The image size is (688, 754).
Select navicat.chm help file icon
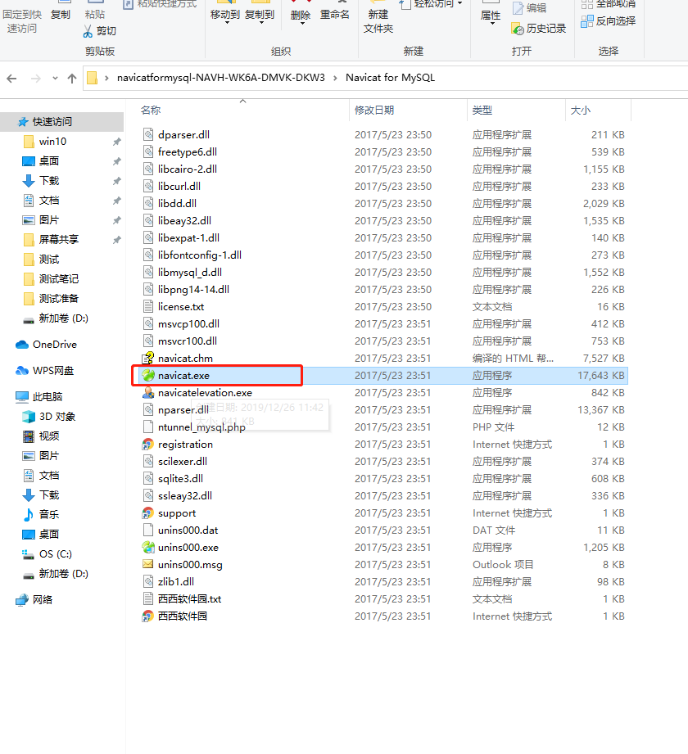click(148, 359)
